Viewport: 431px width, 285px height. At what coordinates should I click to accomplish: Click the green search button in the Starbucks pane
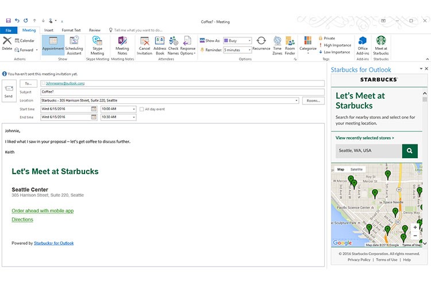point(410,151)
